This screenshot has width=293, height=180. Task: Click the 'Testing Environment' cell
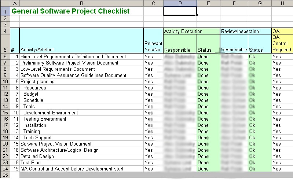point(81,119)
